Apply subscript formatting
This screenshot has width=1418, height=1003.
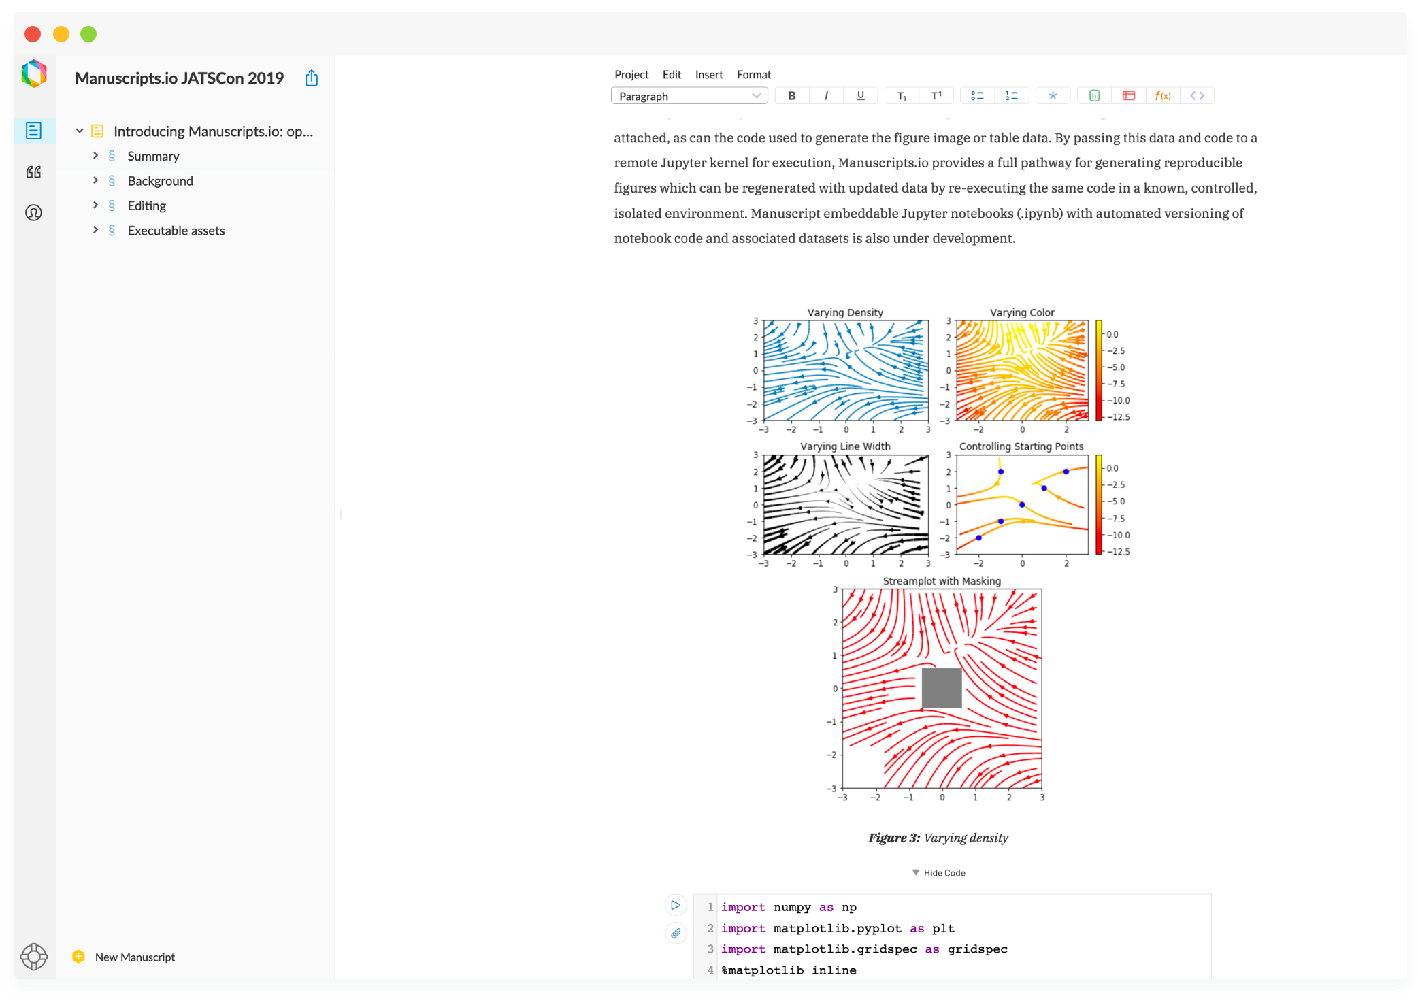(902, 96)
